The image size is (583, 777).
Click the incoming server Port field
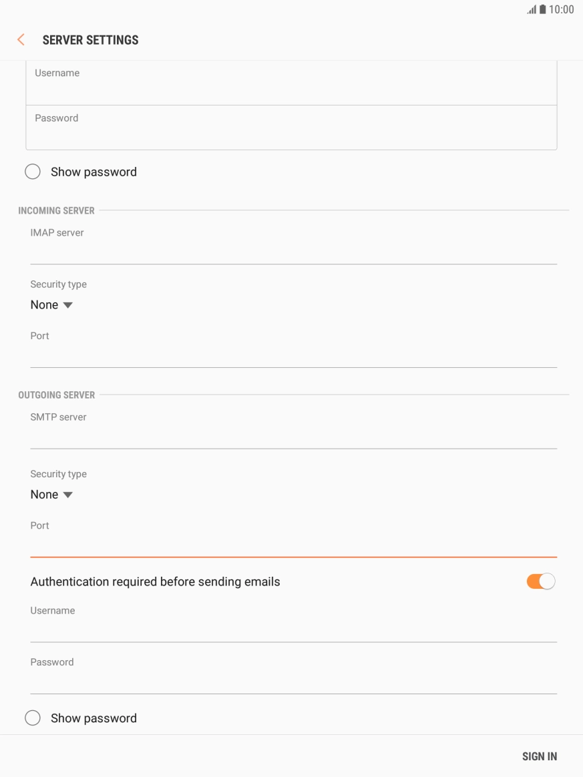tap(293, 355)
